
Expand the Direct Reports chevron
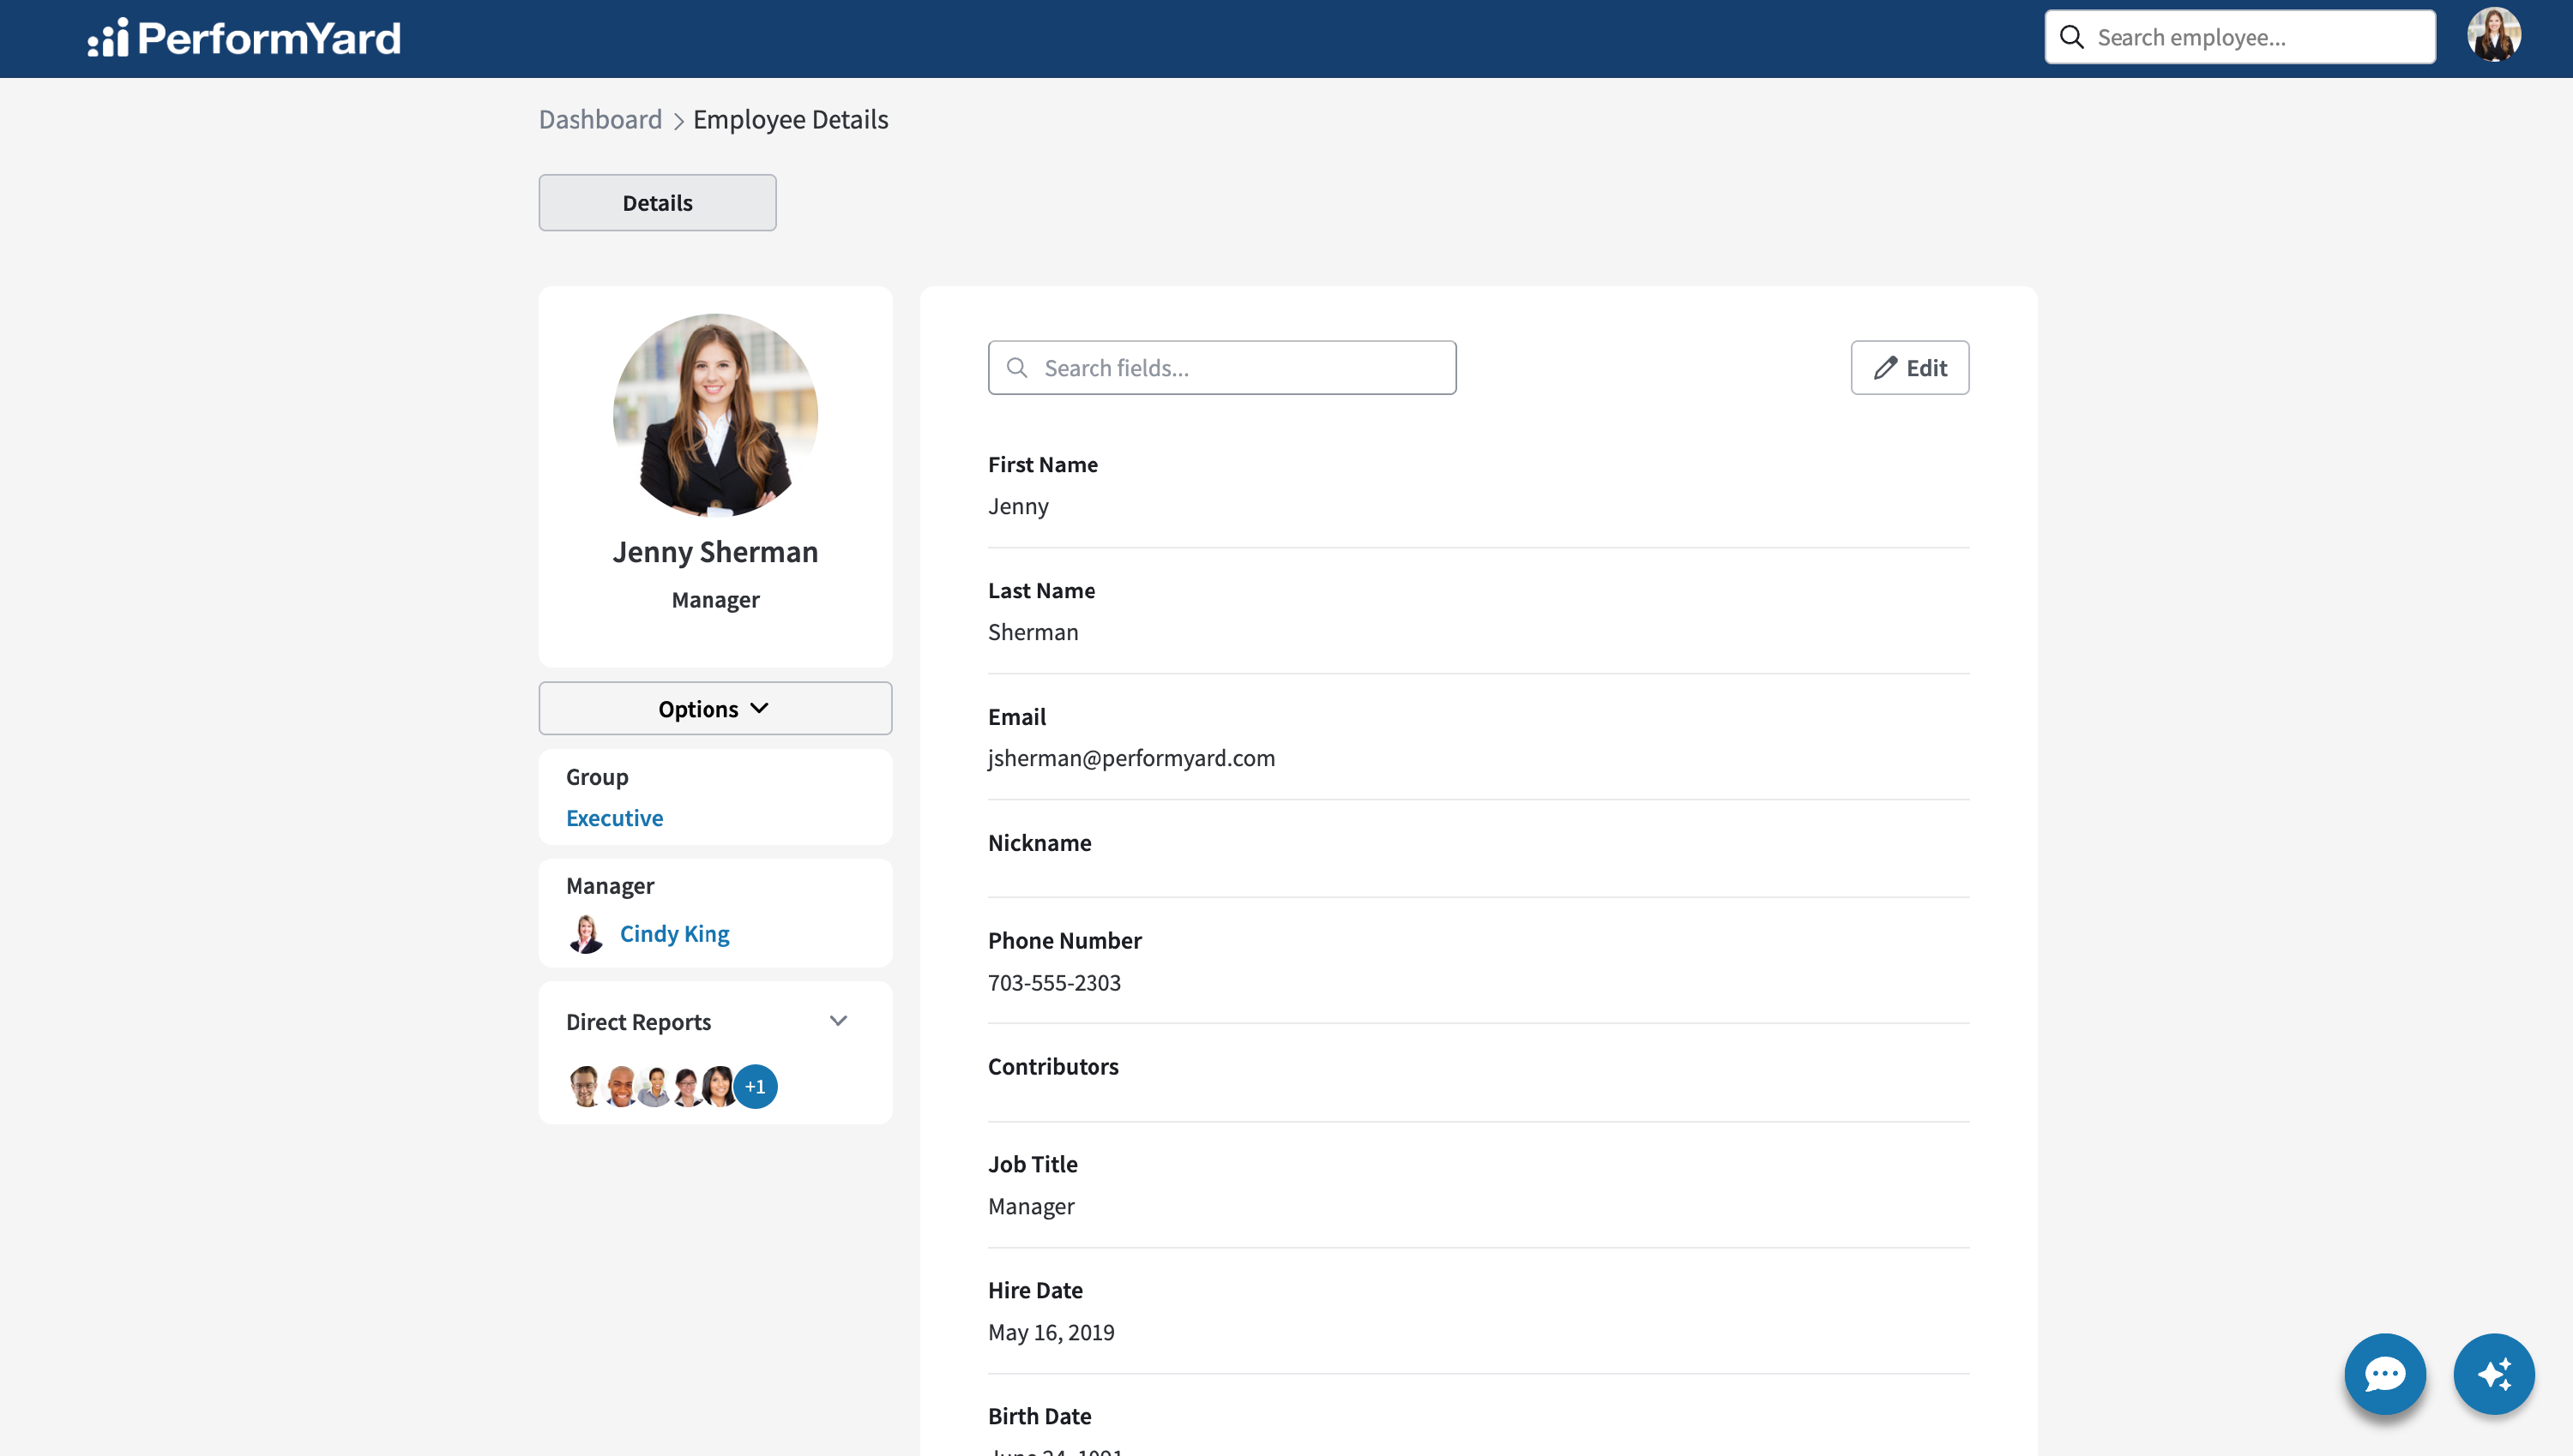839,1021
